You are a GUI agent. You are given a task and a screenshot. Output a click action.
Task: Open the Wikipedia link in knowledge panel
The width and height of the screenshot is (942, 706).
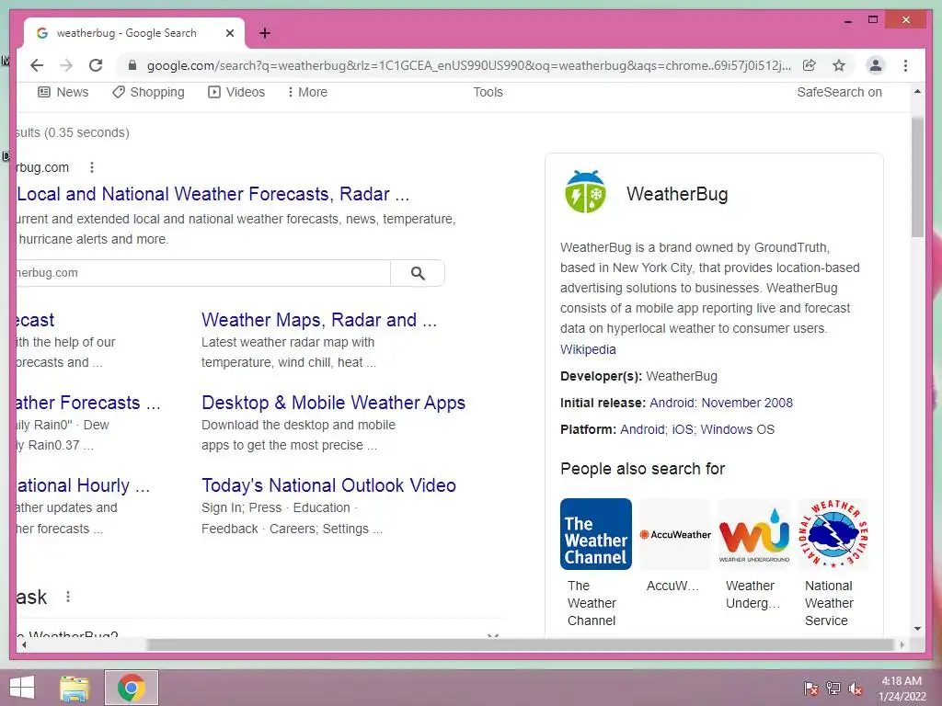click(588, 349)
